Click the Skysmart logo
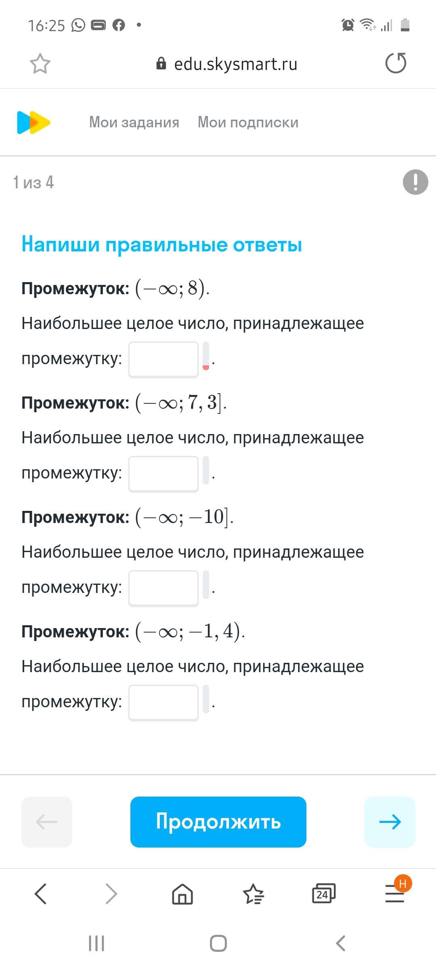This screenshot has height=970, width=436. click(34, 122)
